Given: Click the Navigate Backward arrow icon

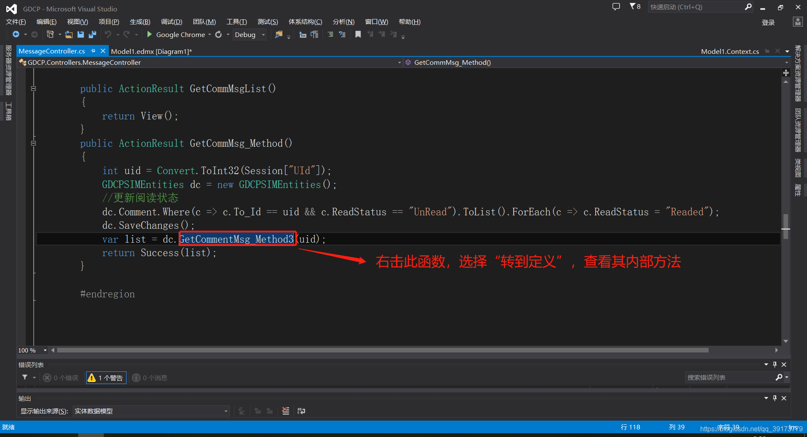Looking at the screenshot, I should pyautogui.click(x=16, y=34).
